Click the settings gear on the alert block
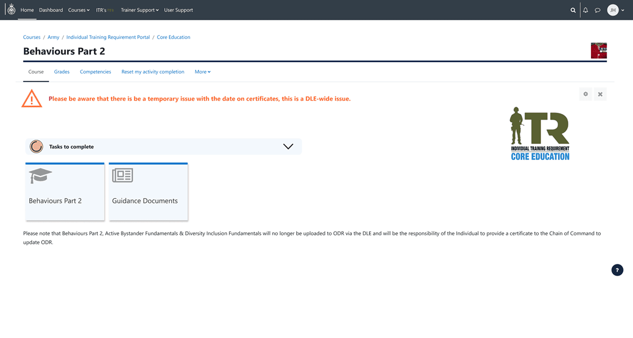Screen dimensions: 633x338 click(x=585, y=94)
